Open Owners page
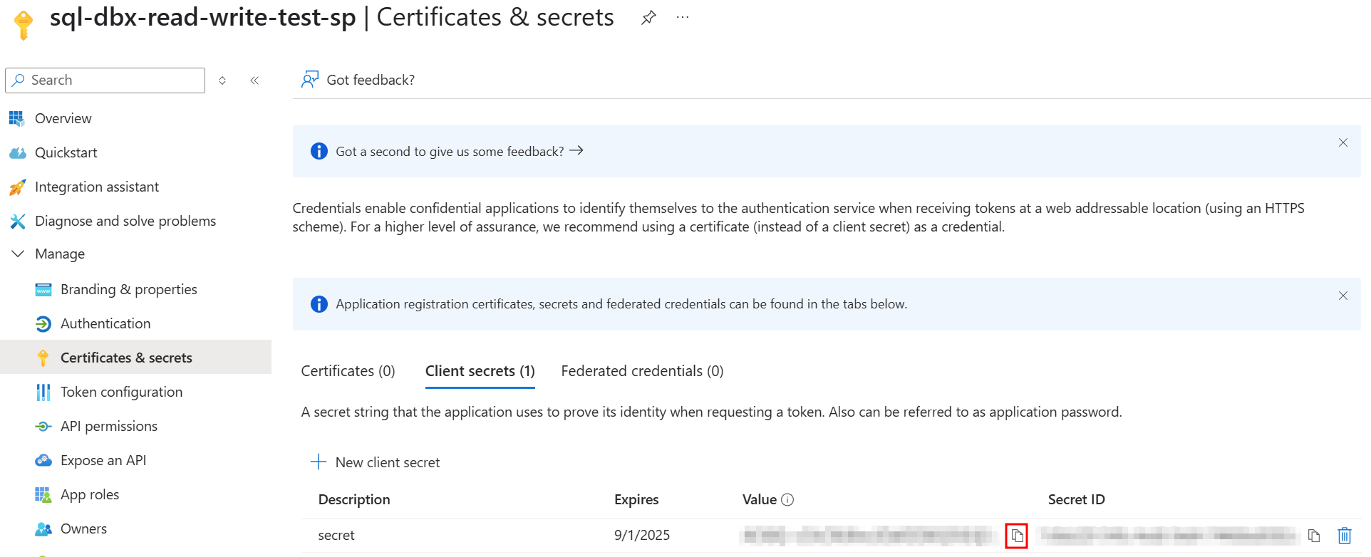 (x=83, y=529)
